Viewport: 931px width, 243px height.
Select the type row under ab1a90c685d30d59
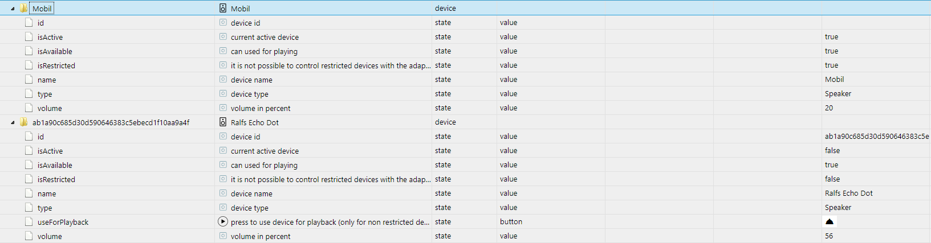pyautogui.click(x=45, y=208)
